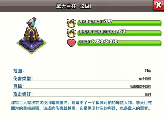Click the blue building description paragraph

coord(81,105)
